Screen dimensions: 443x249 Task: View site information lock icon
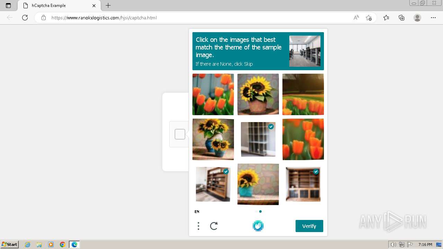(x=44, y=18)
